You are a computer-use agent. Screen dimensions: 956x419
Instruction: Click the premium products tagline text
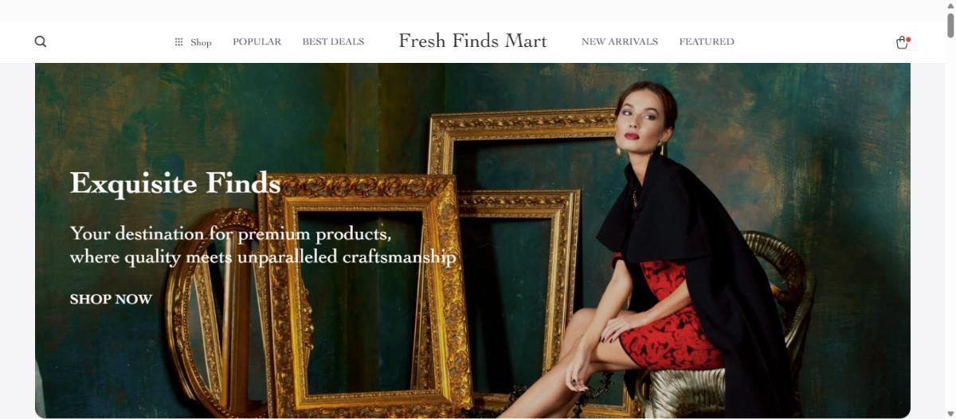click(263, 245)
